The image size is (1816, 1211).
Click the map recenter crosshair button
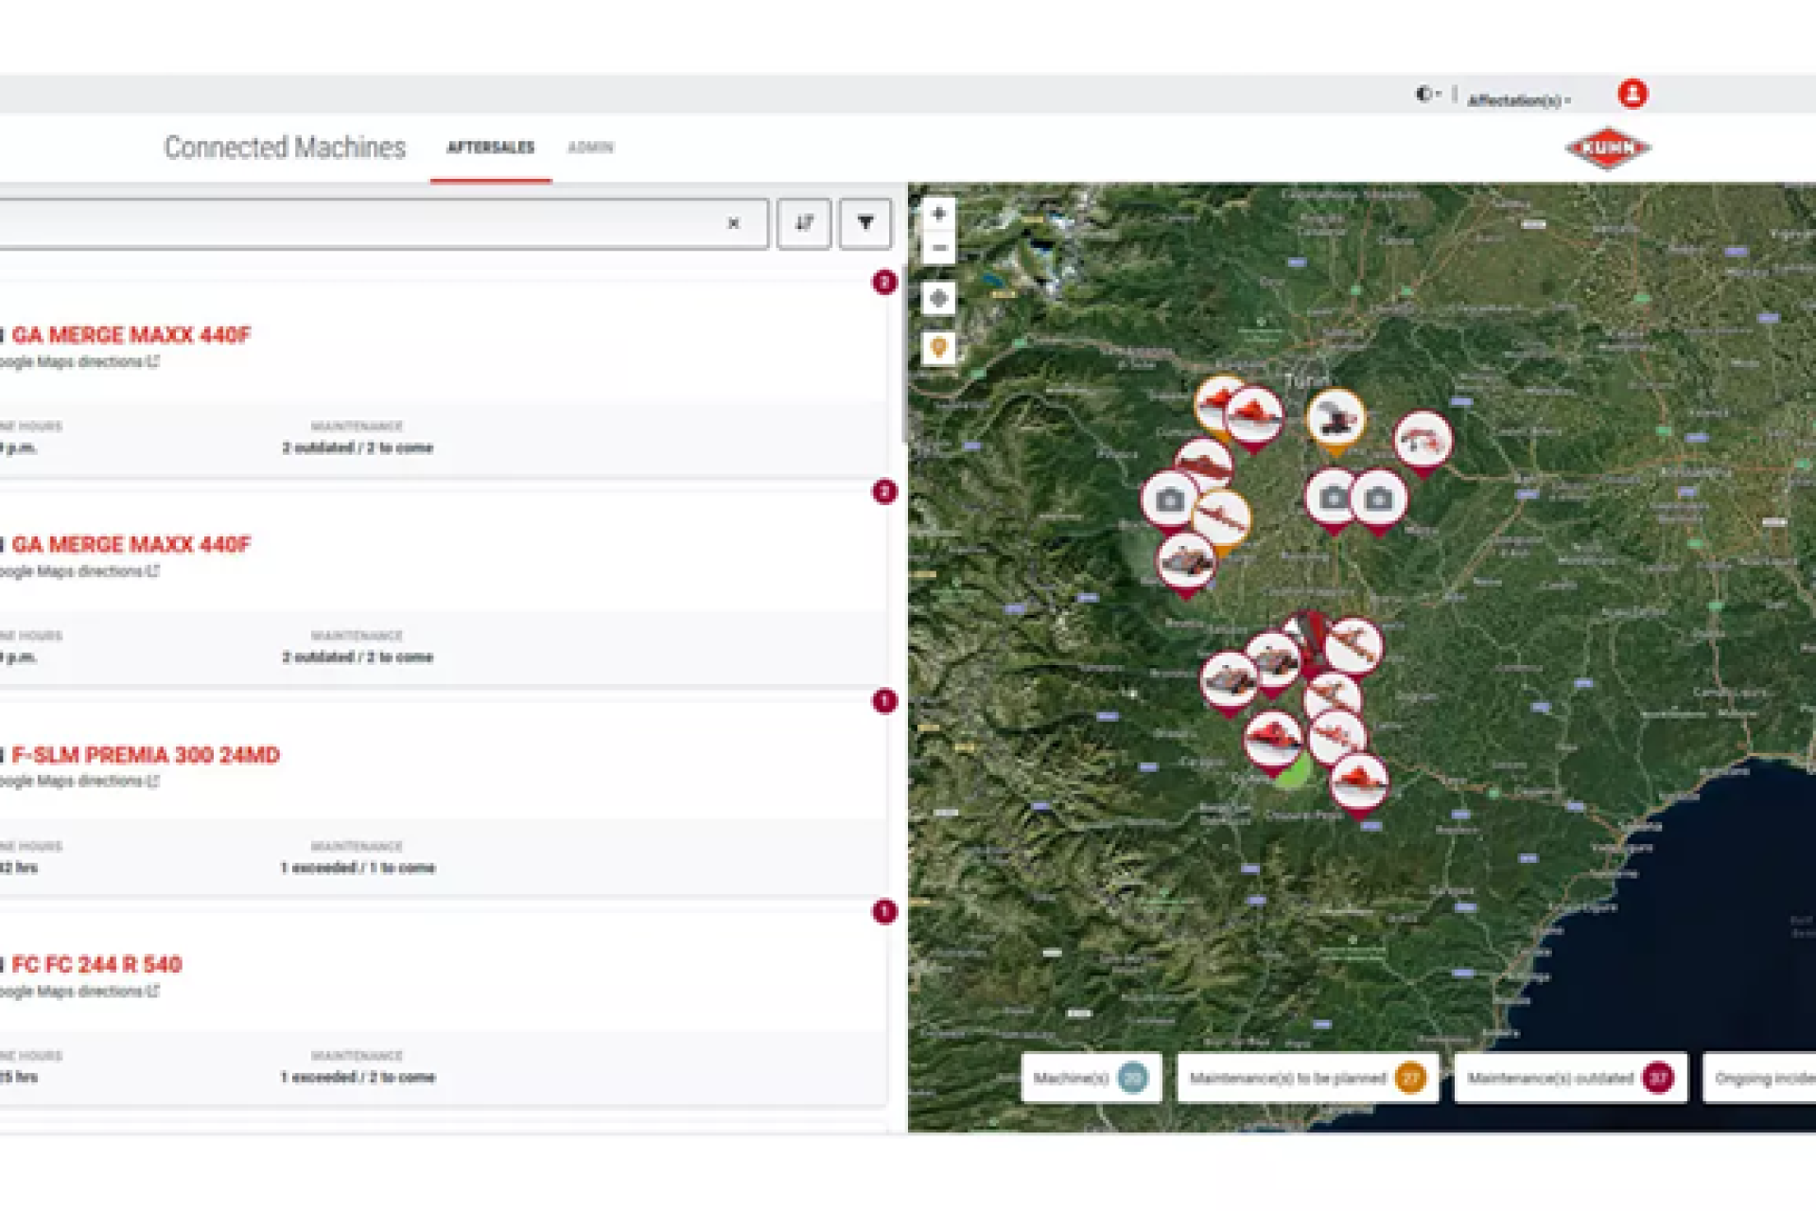tap(938, 299)
